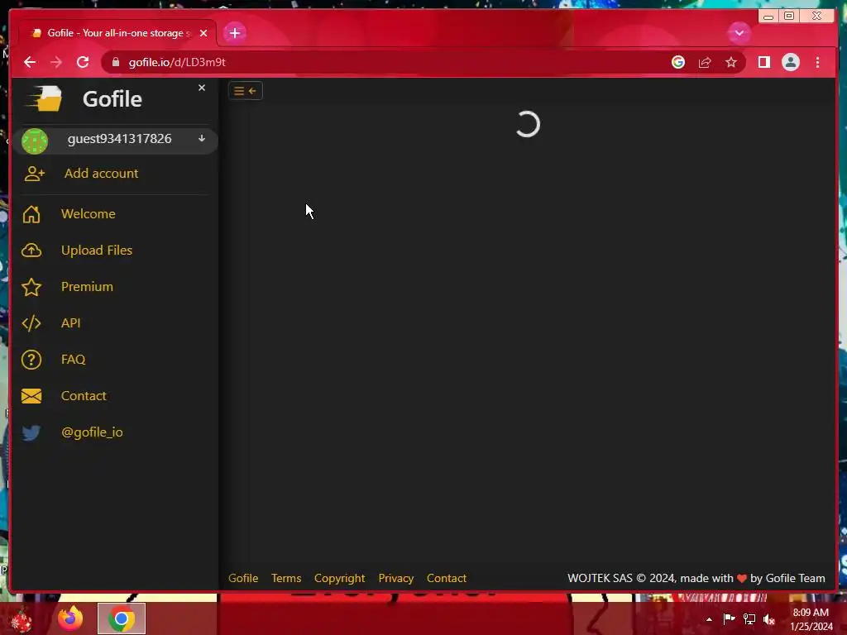The width and height of the screenshot is (847, 635).
Task: Toggle the browser side panel icon
Action: (x=764, y=62)
